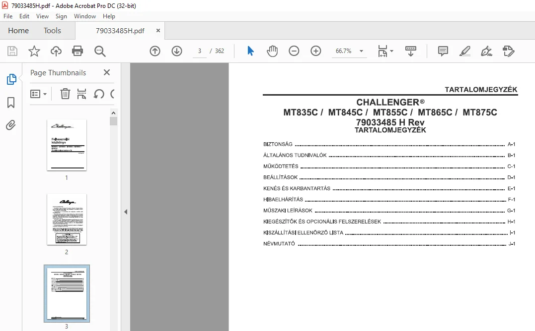Zoom out with minus icon

point(294,51)
